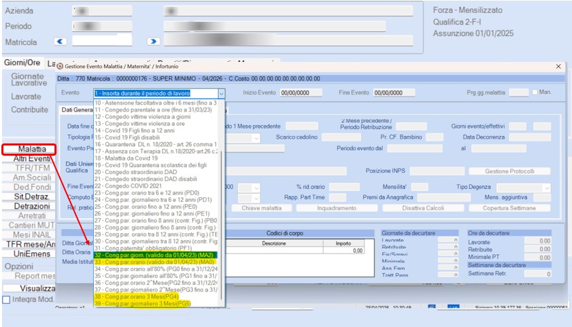The width and height of the screenshot is (572, 327).
Task: Select '26 - Cong.par. giornaliero fino a 12 anni (PE1)'
Action: tap(155, 213)
